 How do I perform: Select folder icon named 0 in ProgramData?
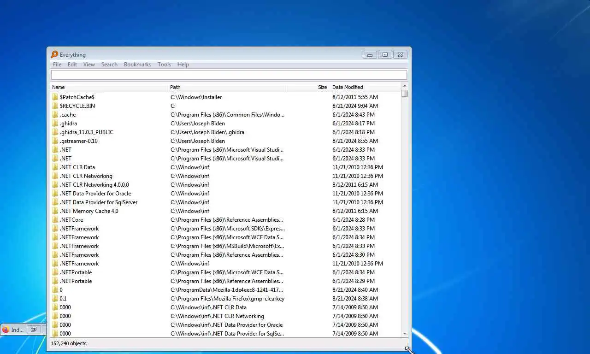click(x=55, y=290)
